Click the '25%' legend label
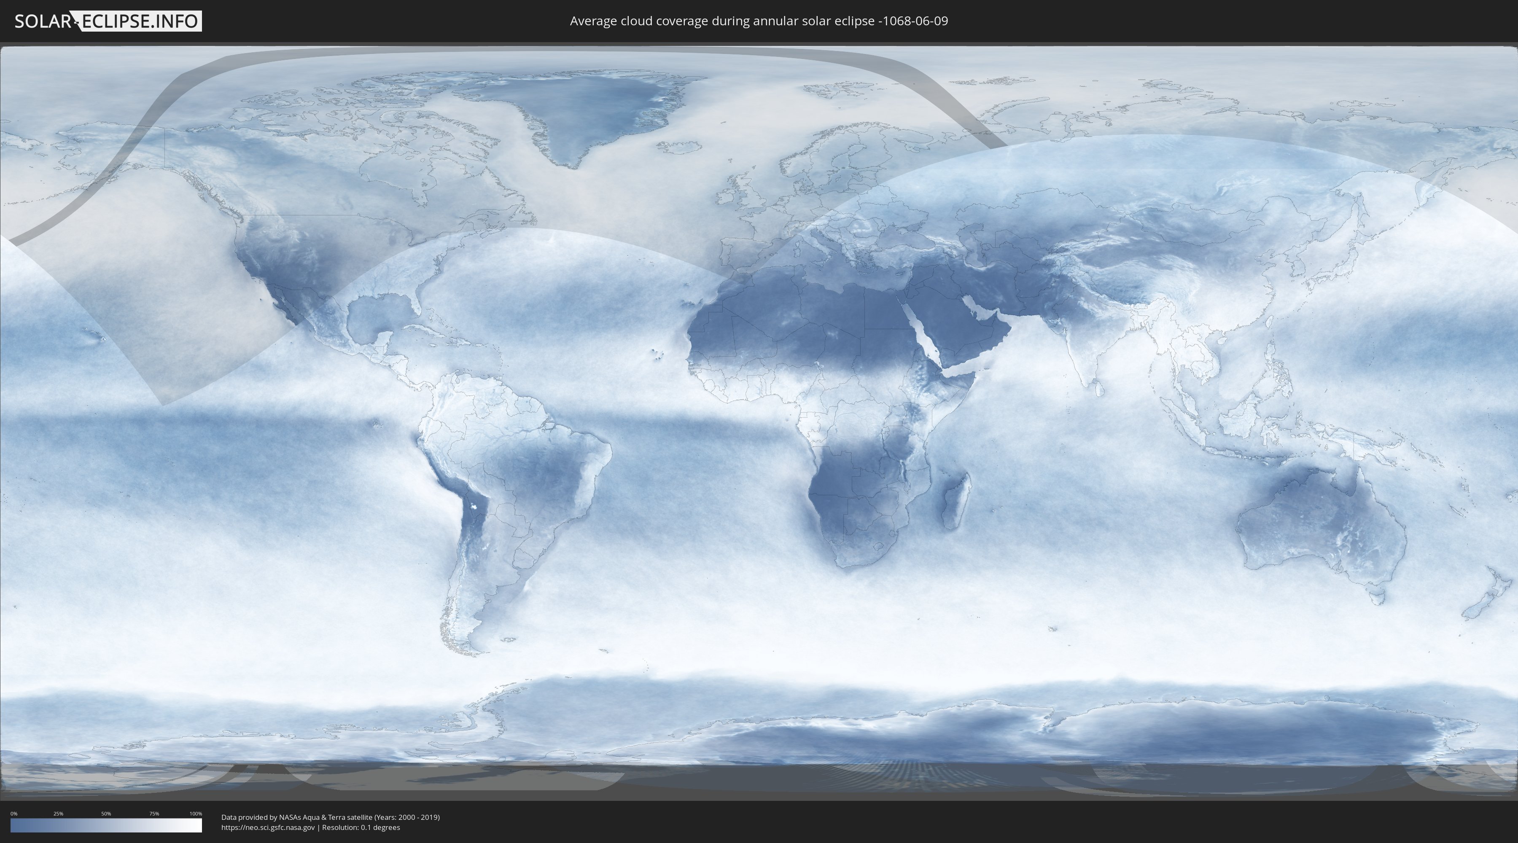The height and width of the screenshot is (843, 1518). click(58, 813)
